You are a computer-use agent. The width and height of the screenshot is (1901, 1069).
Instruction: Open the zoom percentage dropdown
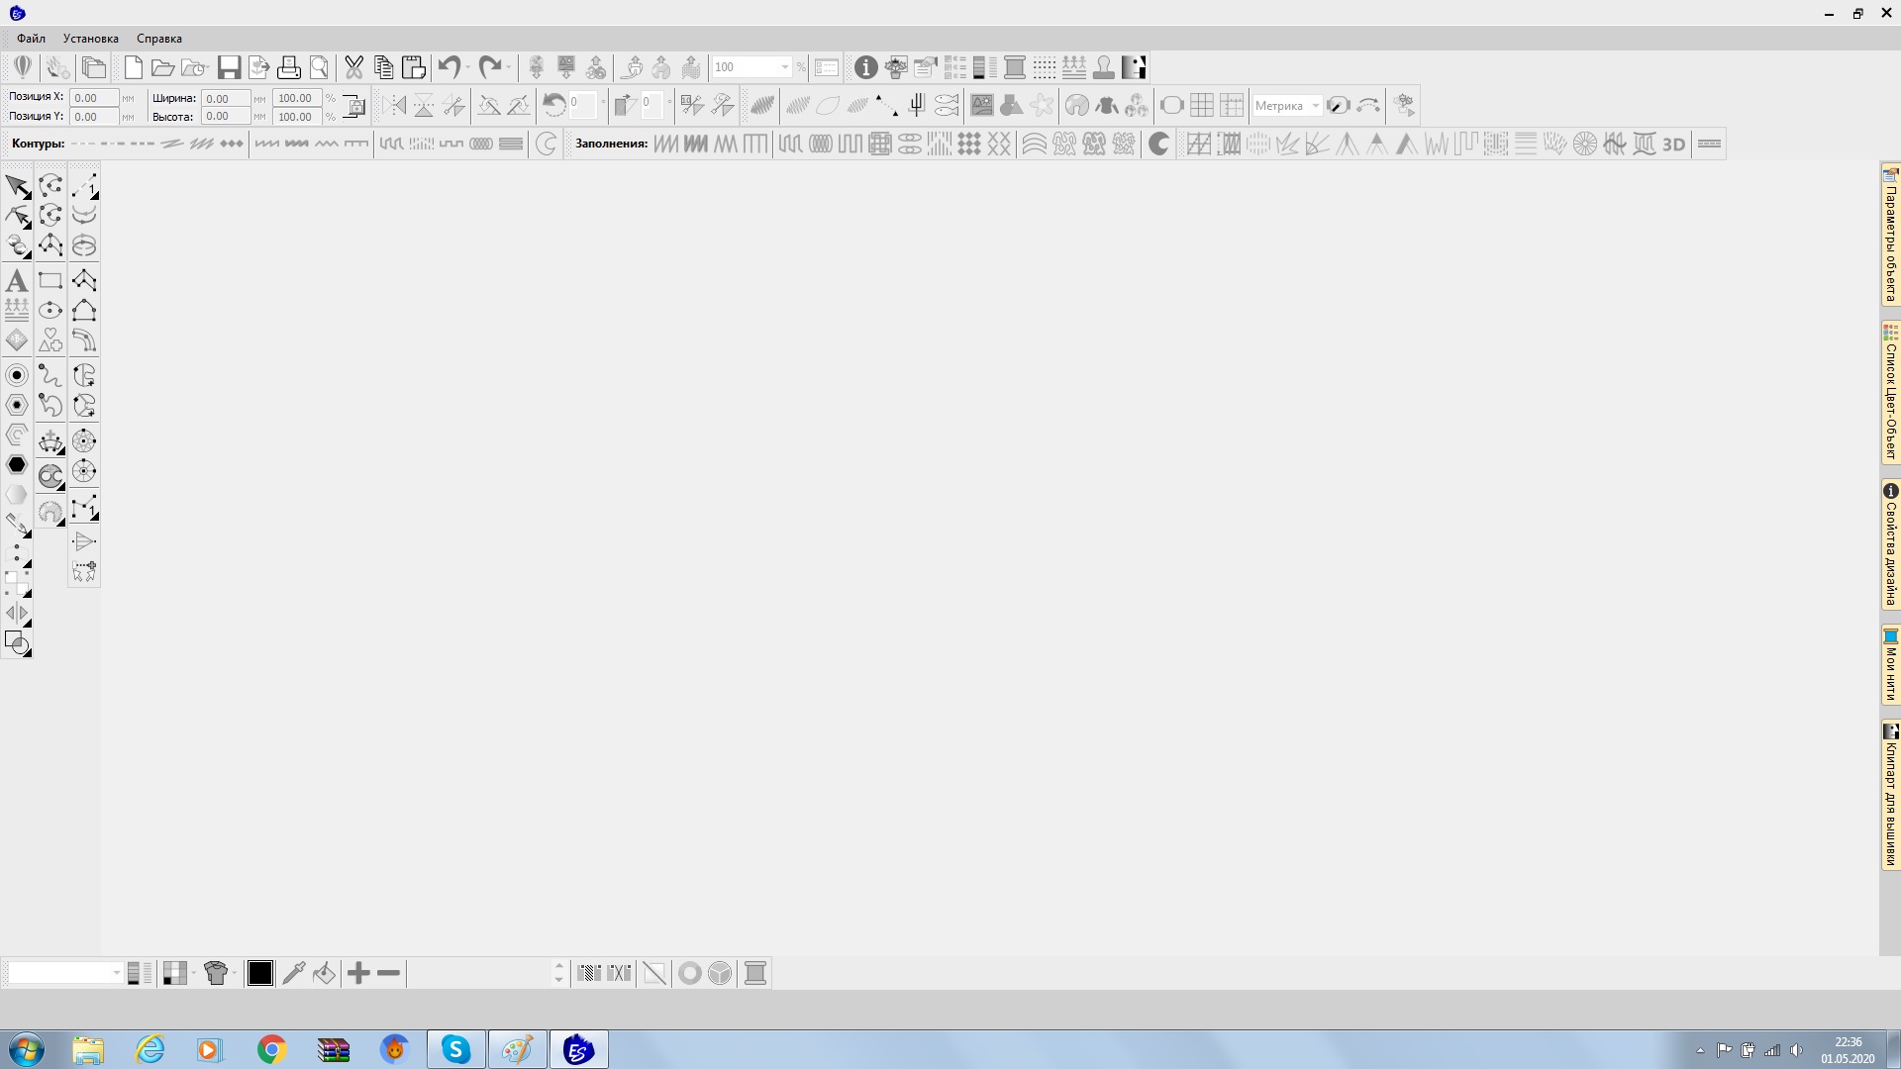click(785, 67)
